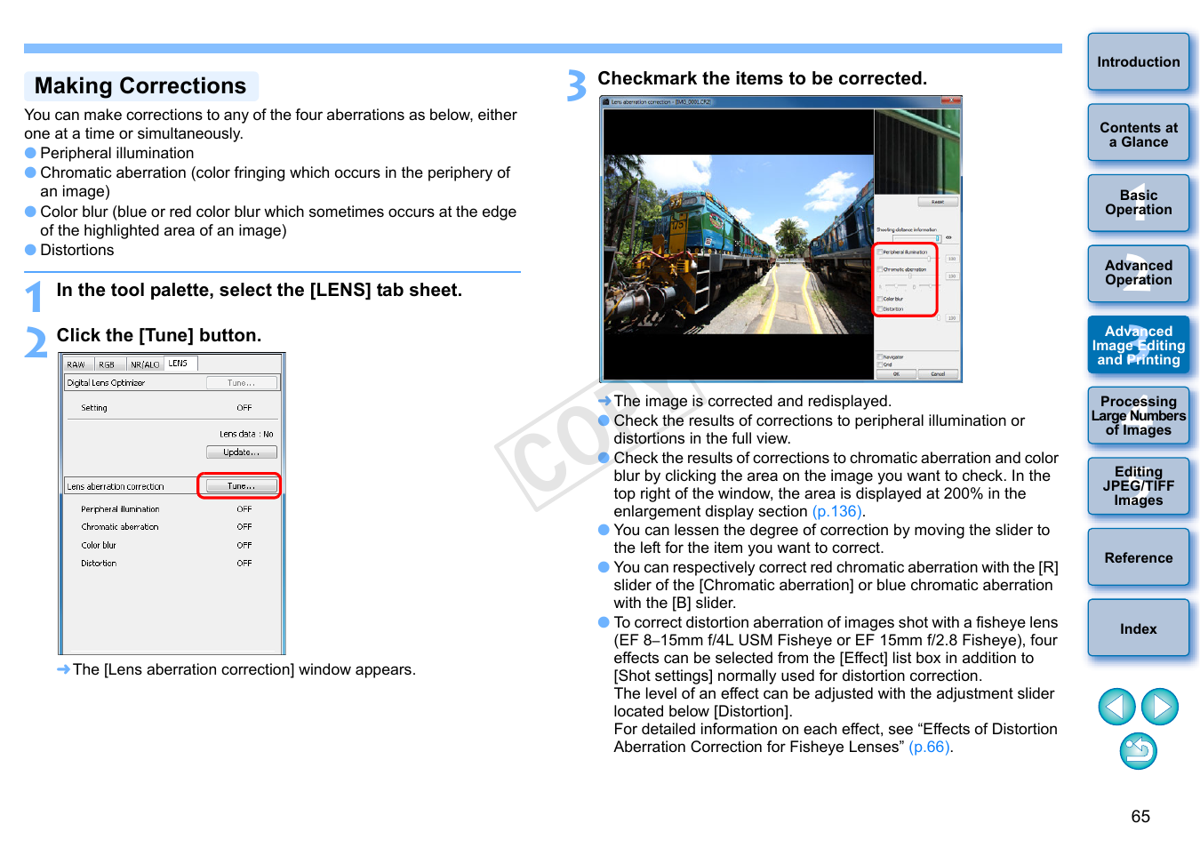
Task: Click the Digital Lens Optimizer Tune button
Action: (x=241, y=383)
